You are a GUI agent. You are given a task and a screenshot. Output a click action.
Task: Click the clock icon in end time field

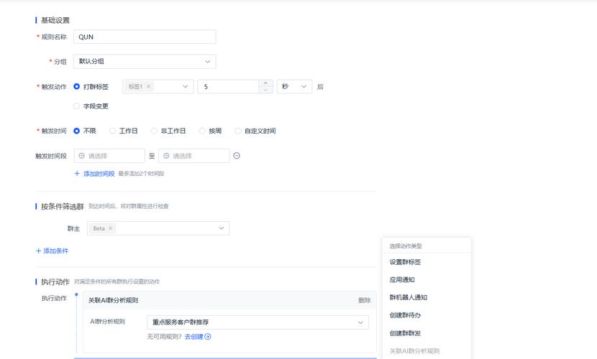pyautogui.click(x=166, y=156)
